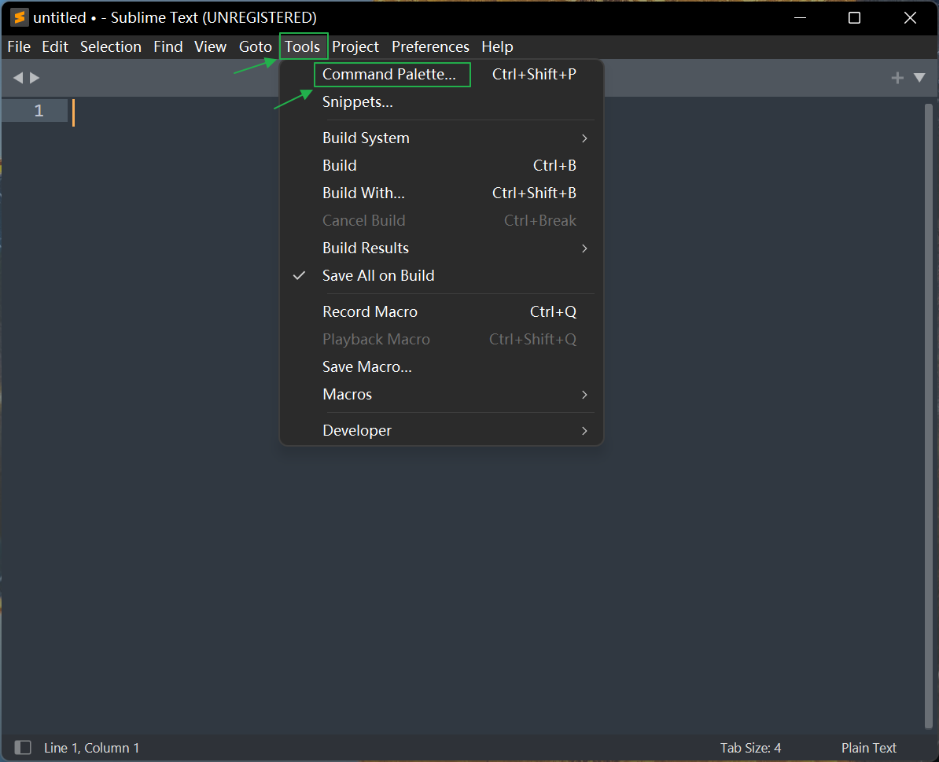Click line number 1 in gutter
939x762 pixels.
(39, 111)
